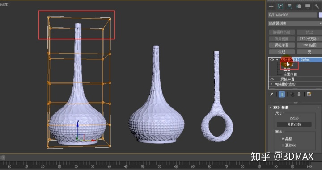Toggle Show End Result blue button

[282, 95]
